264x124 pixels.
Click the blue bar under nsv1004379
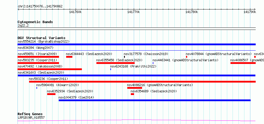155,100
